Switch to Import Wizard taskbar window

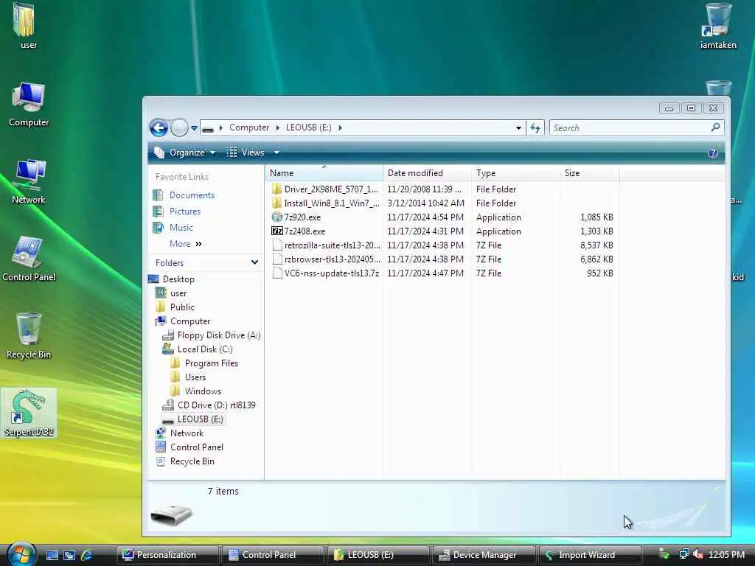click(590, 555)
